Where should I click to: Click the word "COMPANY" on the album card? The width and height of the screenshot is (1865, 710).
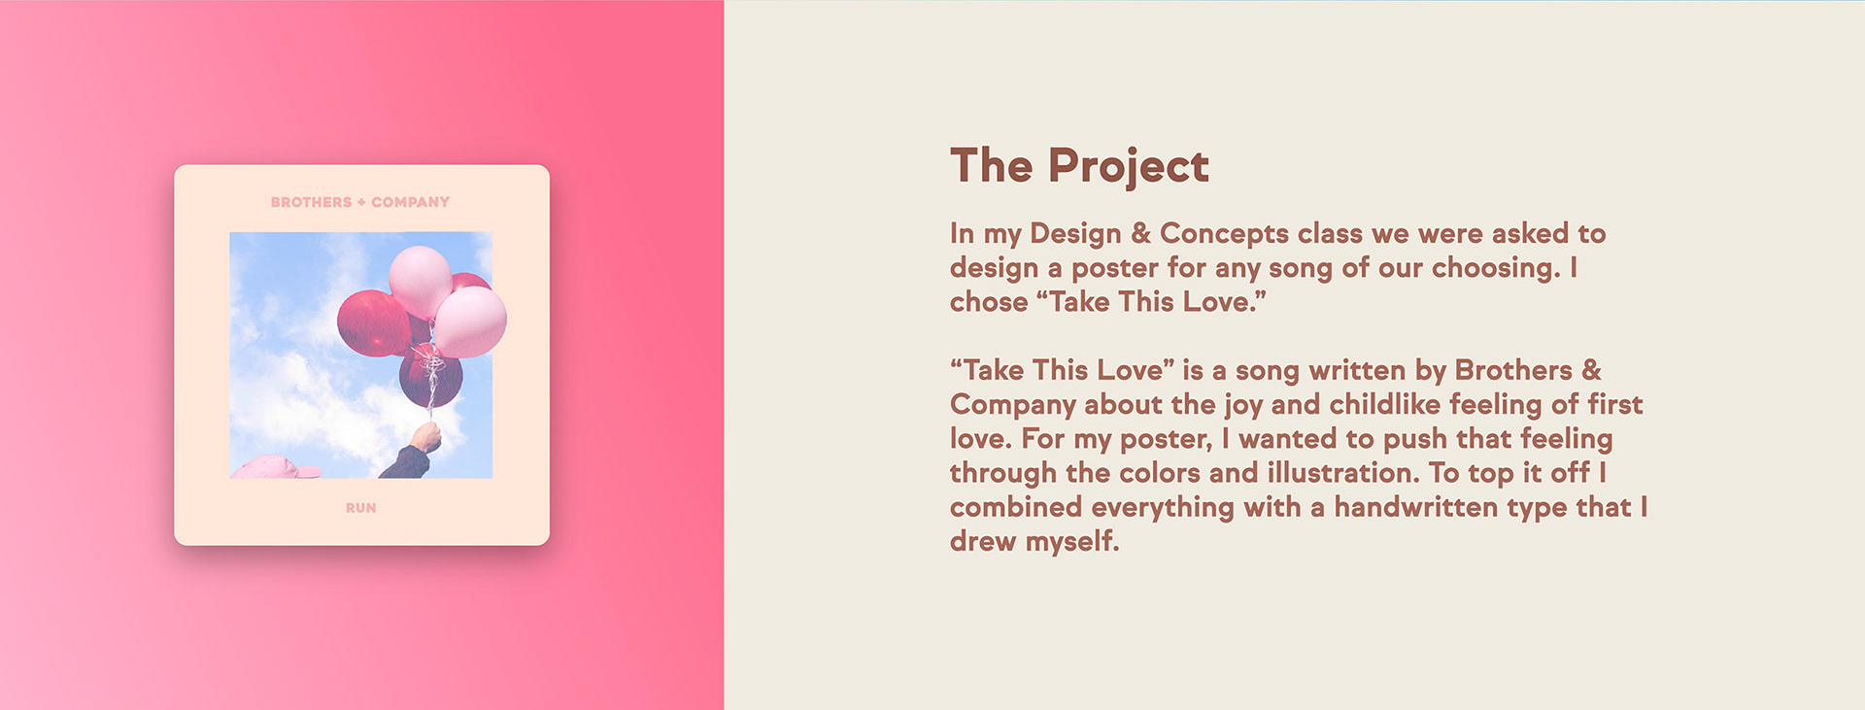[x=411, y=202]
